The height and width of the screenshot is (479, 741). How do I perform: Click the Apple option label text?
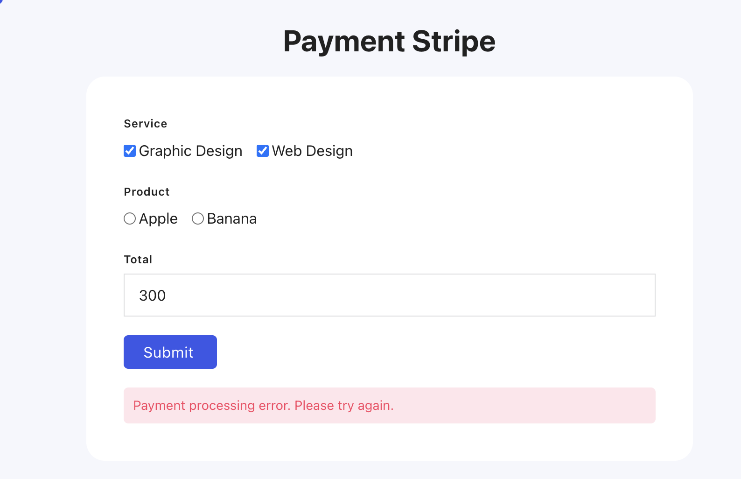click(158, 219)
